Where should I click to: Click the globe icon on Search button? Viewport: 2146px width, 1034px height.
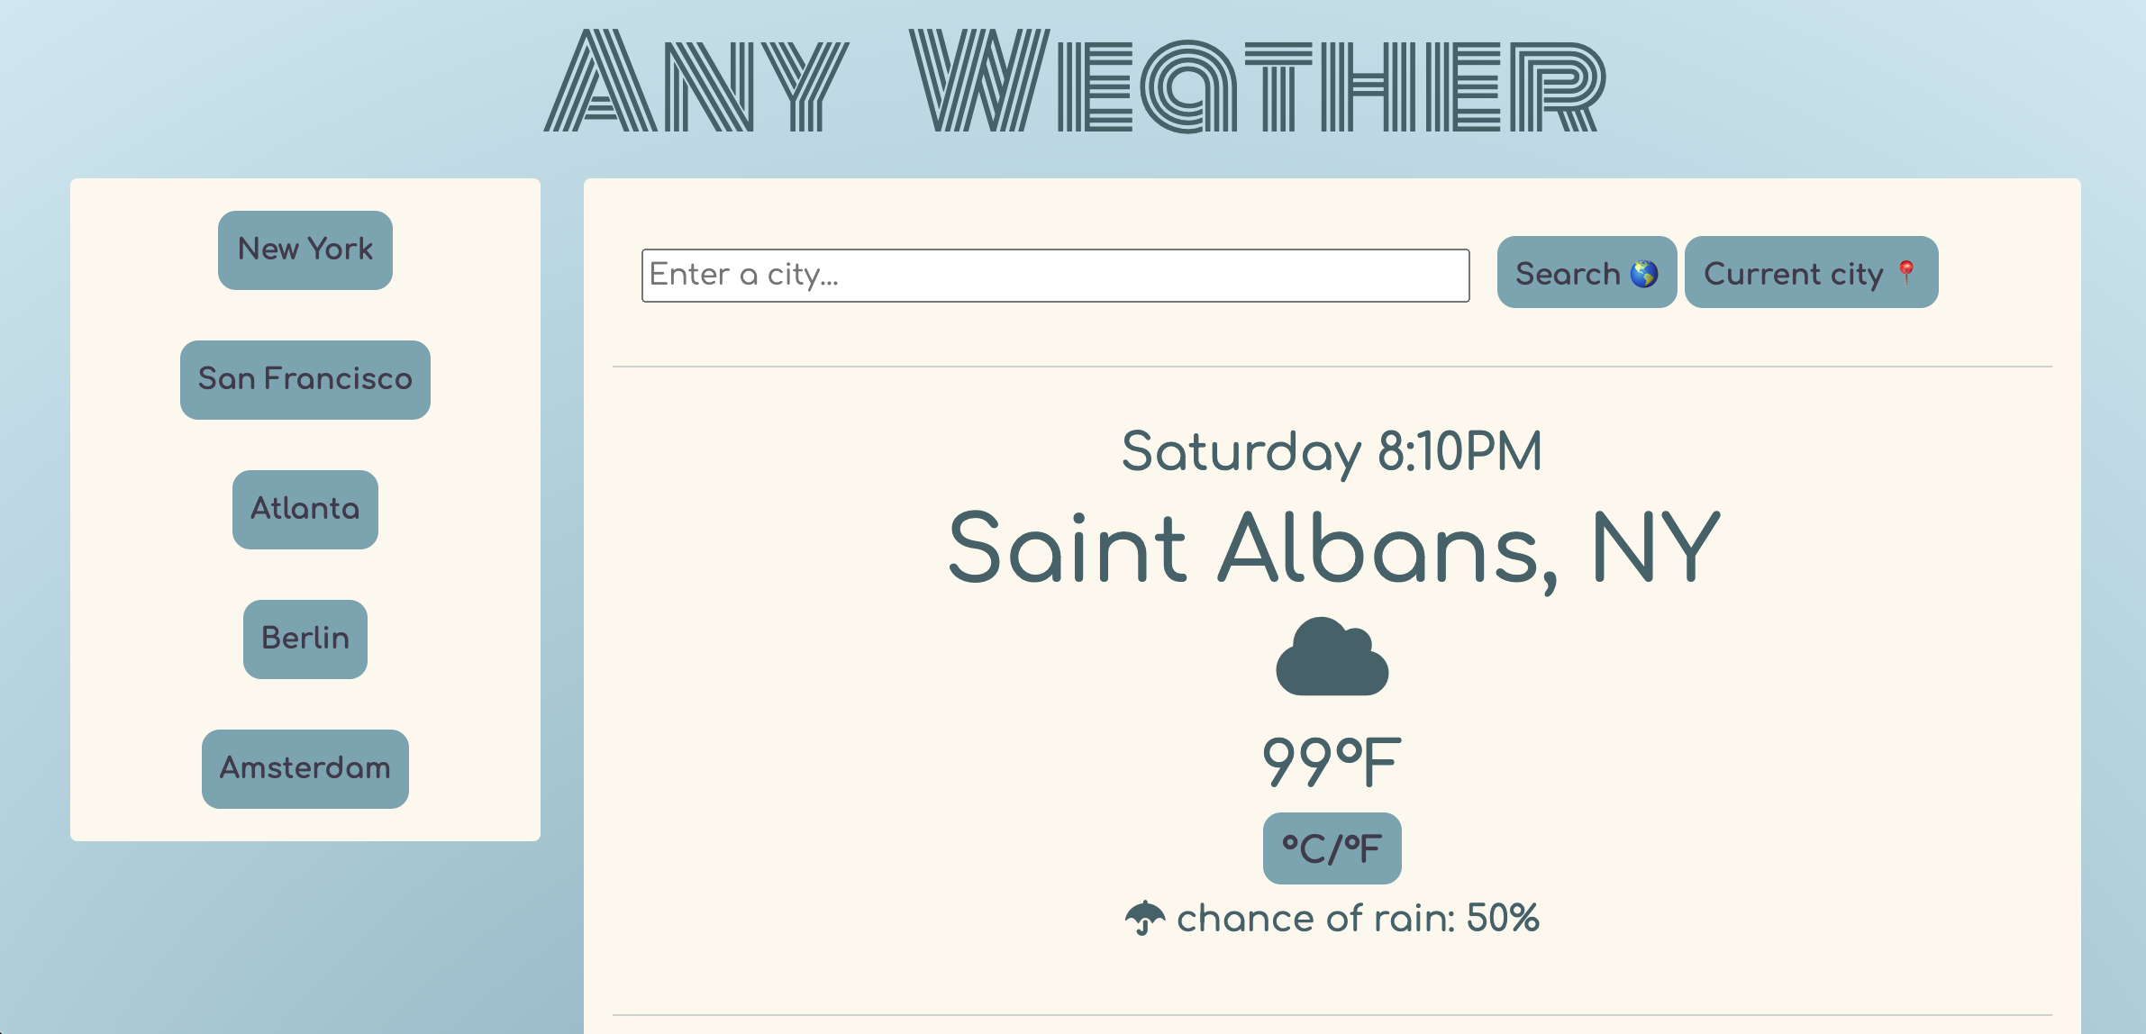tap(1642, 274)
